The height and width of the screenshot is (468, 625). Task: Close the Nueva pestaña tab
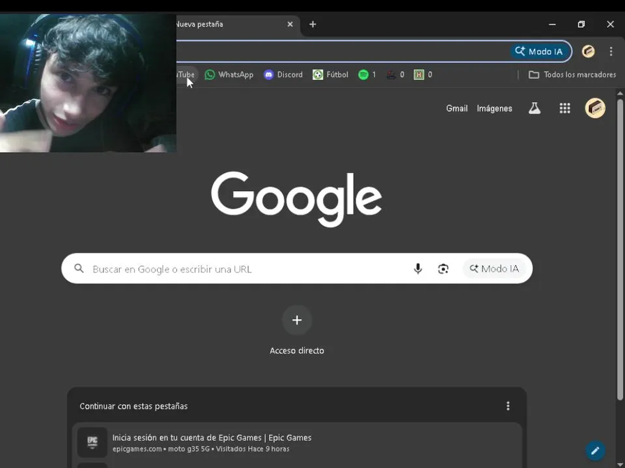click(290, 24)
